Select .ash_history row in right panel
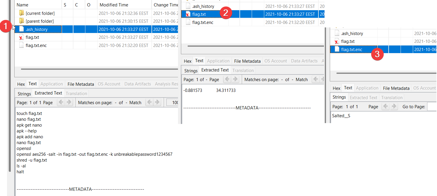 [x=352, y=34]
